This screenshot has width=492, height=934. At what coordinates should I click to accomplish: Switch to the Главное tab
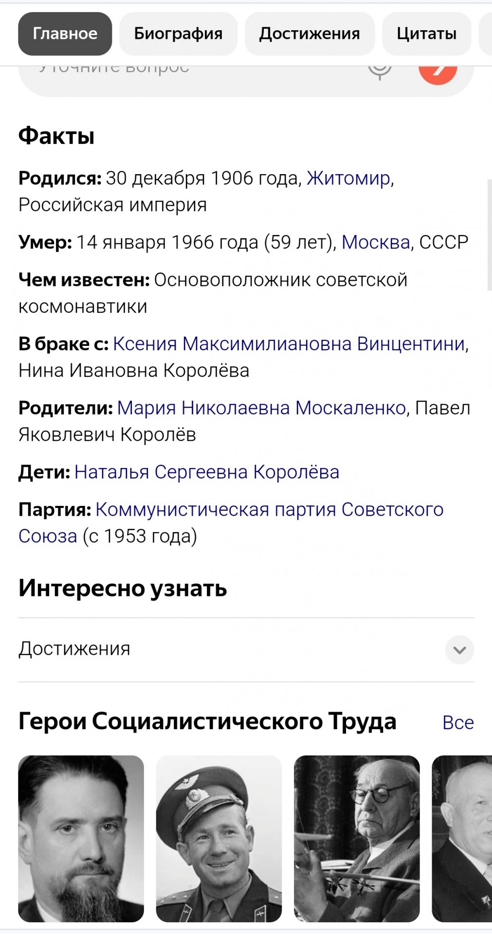coord(65,34)
